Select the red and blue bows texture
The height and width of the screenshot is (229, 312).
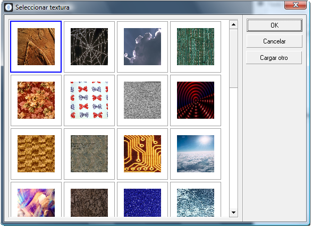pos(89,100)
